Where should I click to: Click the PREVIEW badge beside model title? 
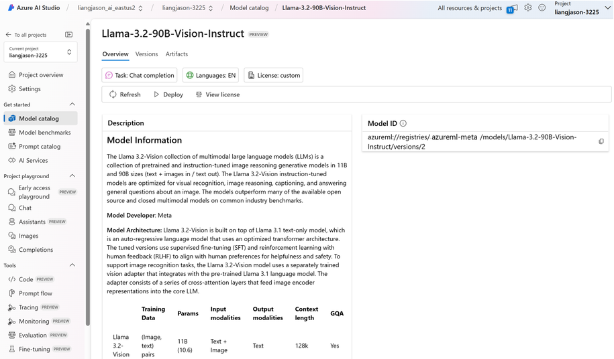coord(258,34)
